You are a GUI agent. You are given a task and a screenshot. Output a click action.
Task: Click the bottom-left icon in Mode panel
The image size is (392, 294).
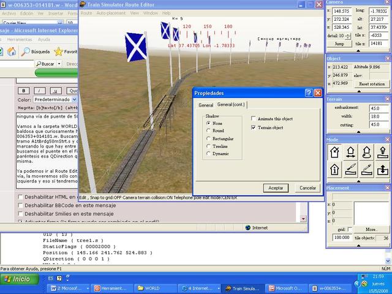pyautogui.click(x=335, y=170)
